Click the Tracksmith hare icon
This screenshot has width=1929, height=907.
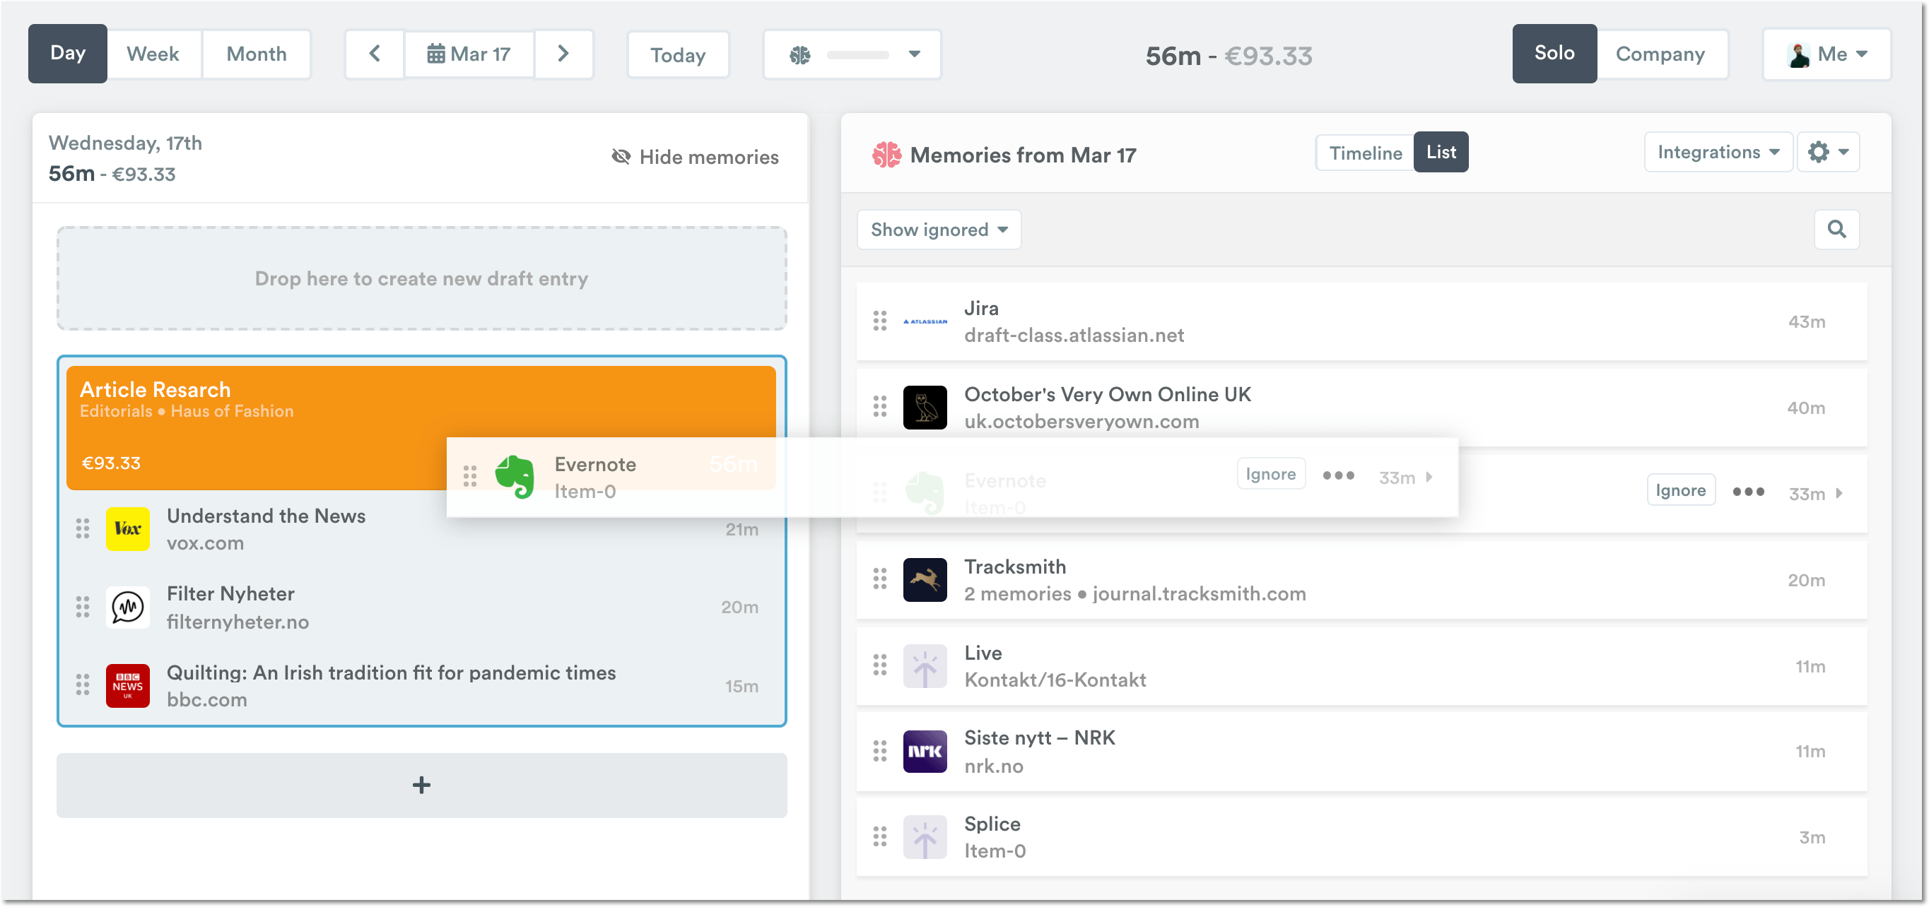[x=924, y=579]
